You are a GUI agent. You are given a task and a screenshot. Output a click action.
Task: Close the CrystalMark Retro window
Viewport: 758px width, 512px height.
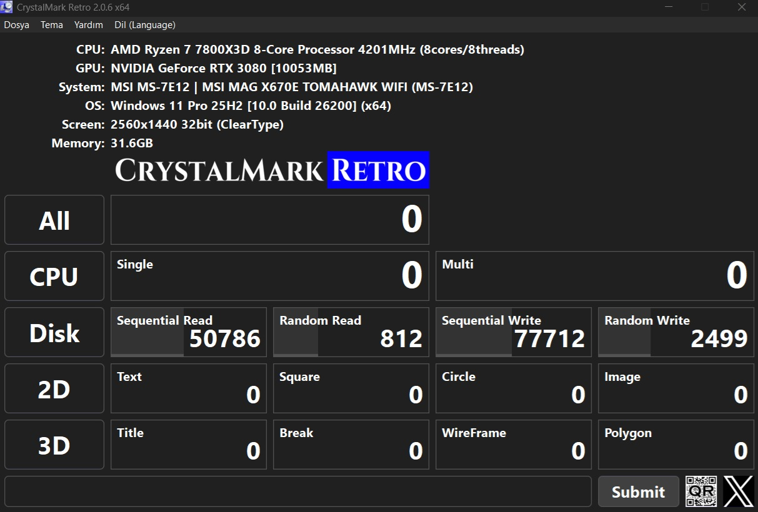click(742, 7)
